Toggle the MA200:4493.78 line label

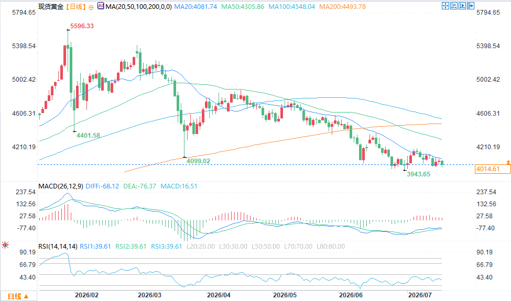point(342,6)
